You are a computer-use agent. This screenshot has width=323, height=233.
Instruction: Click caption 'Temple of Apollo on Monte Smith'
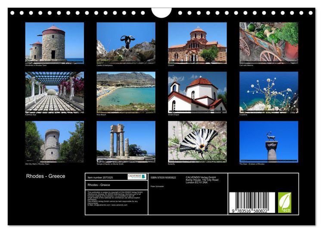pyautogui.click(x=110, y=164)
